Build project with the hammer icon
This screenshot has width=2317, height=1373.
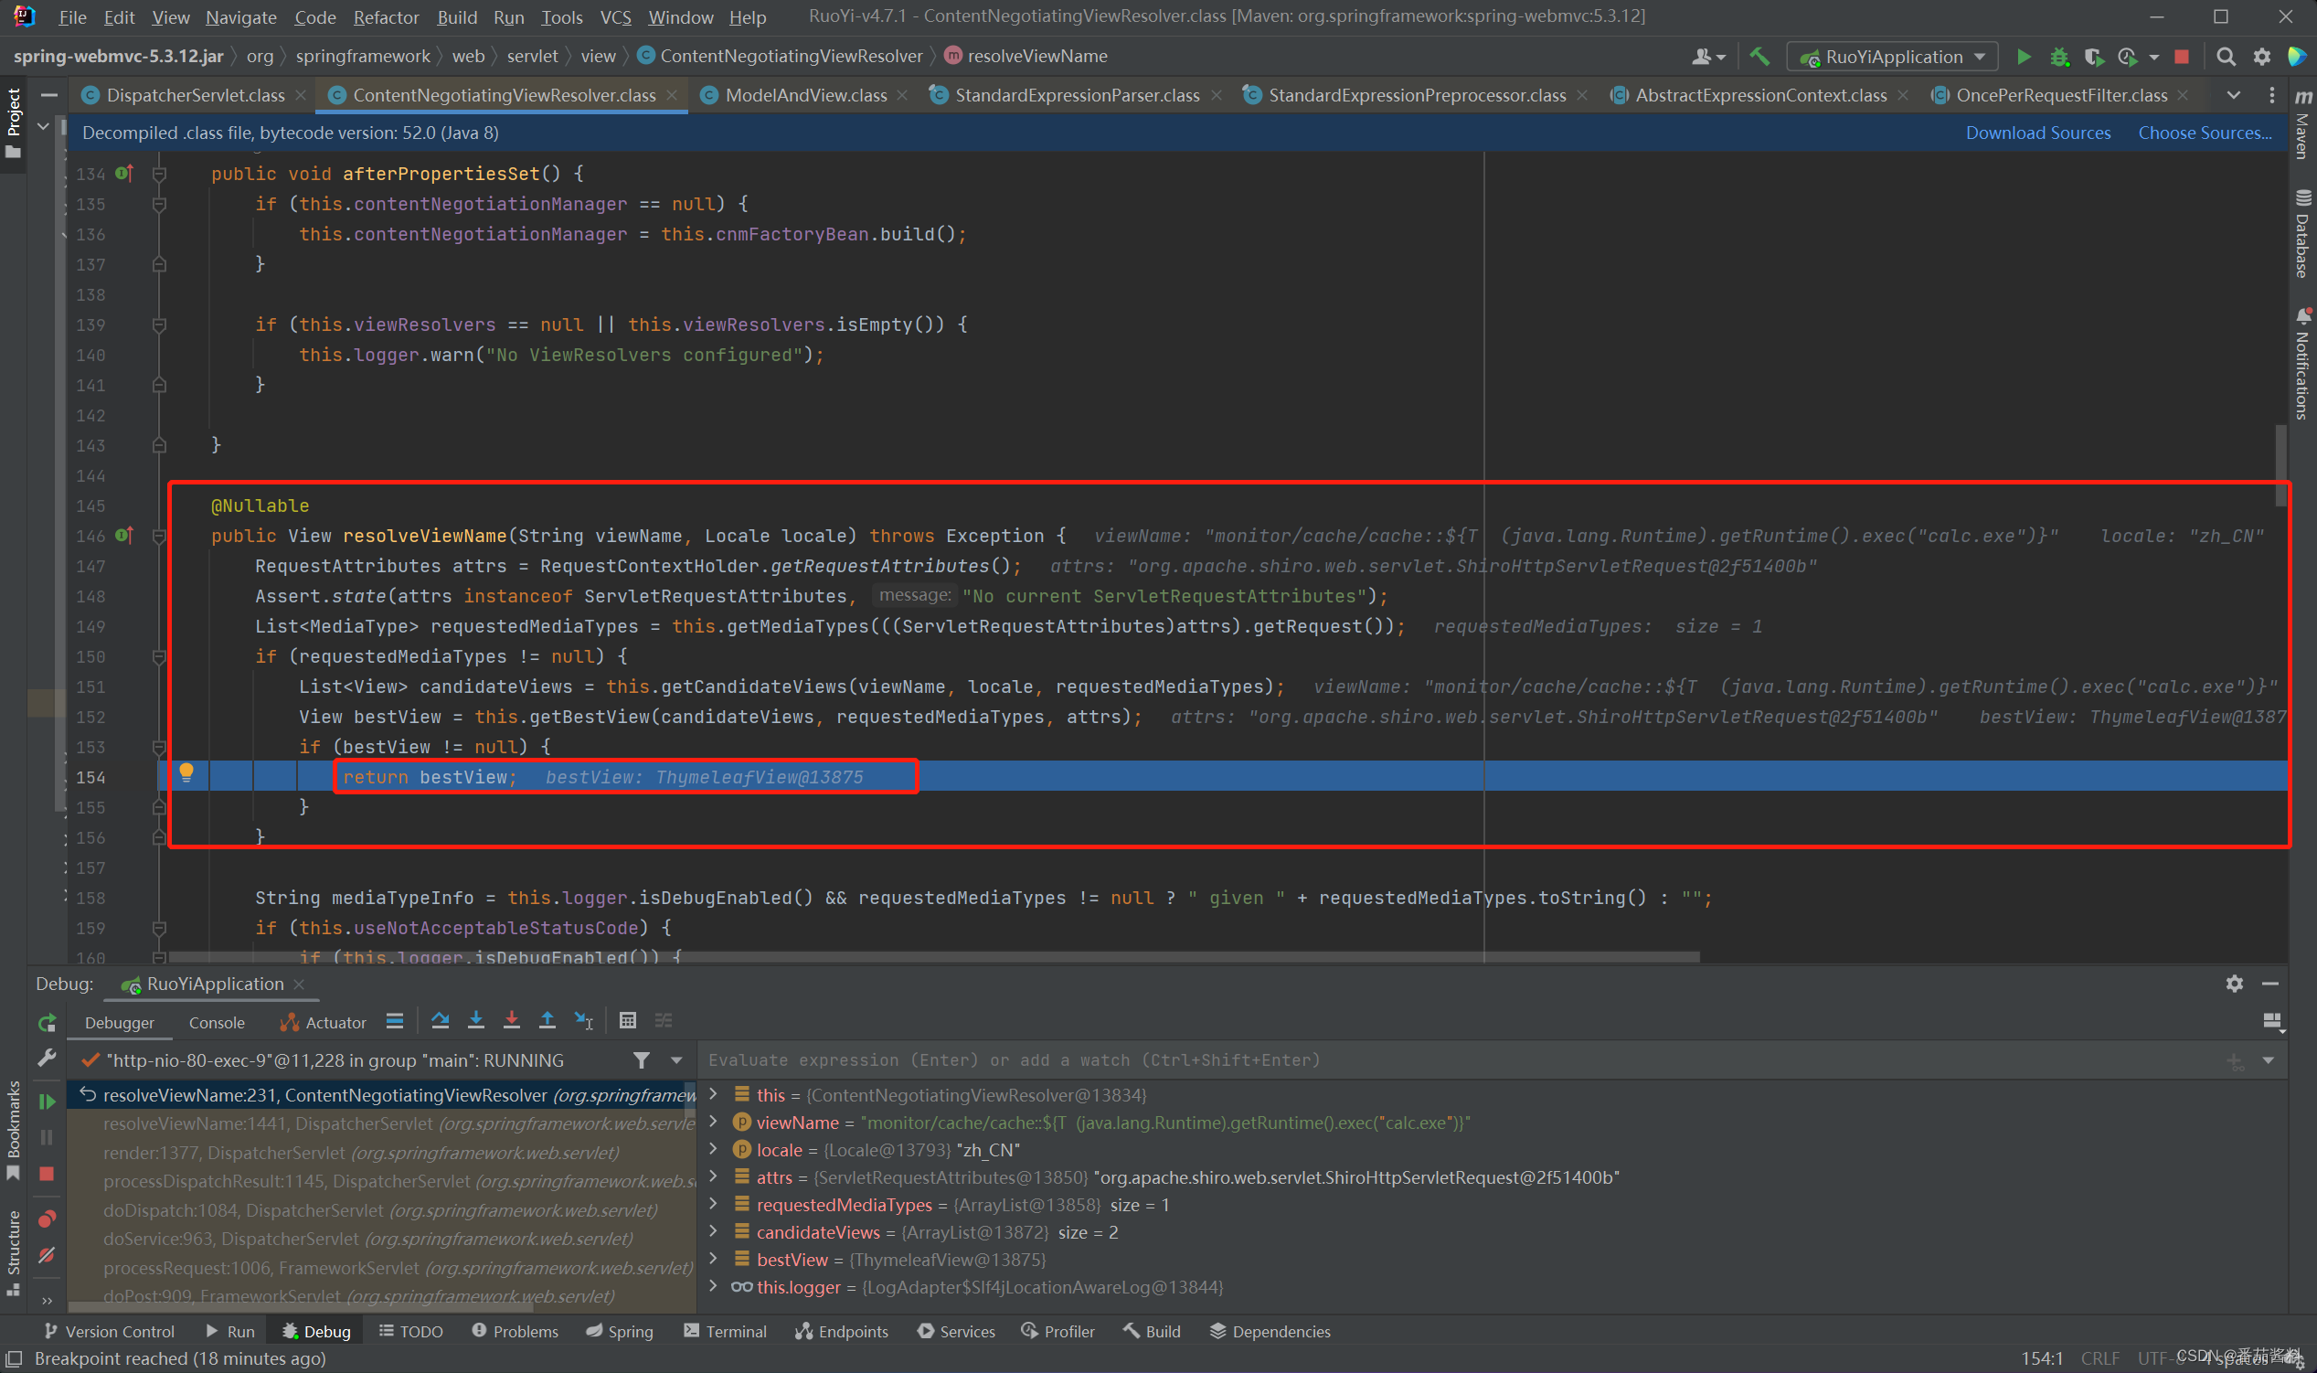click(x=1759, y=57)
